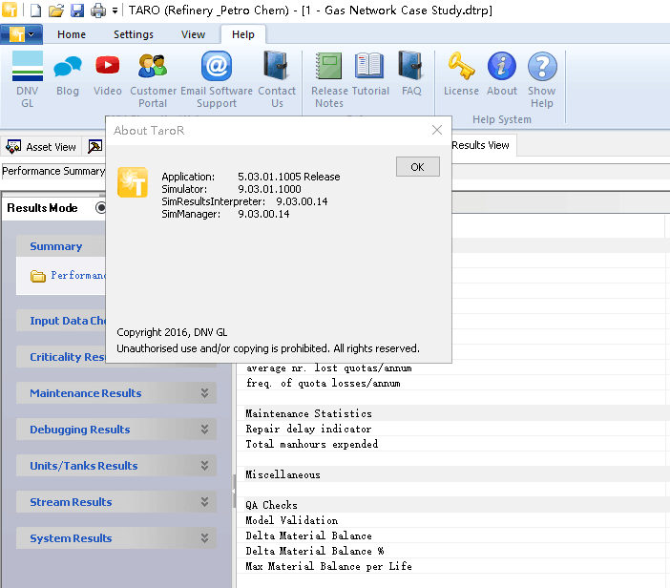Select the 'Delta Material Balance %' row
670x588 pixels.
tap(453, 551)
